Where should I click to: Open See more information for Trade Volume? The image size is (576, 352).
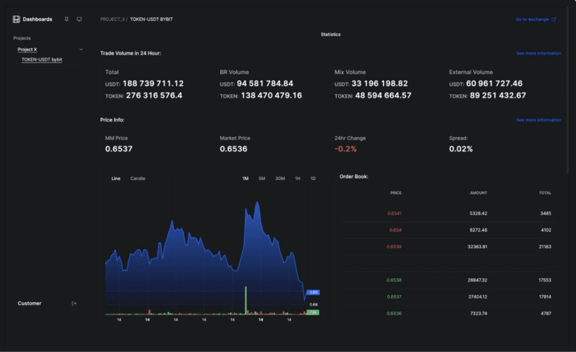[x=538, y=53]
